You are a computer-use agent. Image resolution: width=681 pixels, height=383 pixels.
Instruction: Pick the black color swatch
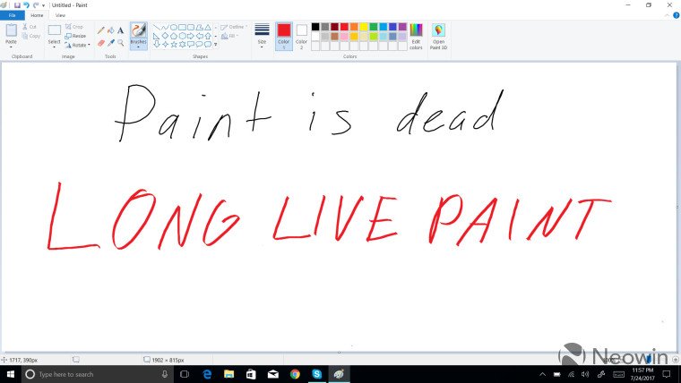315,27
